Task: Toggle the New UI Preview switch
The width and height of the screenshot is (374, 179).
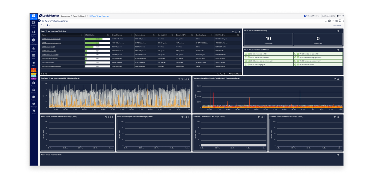Action: [x=305, y=16]
